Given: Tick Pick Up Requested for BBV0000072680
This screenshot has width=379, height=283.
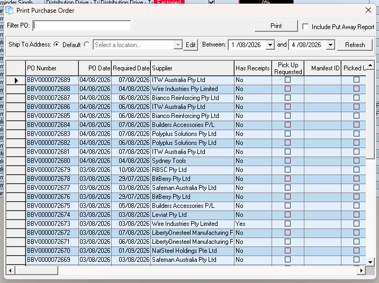Looking at the screenshot, I should [287, 161].
